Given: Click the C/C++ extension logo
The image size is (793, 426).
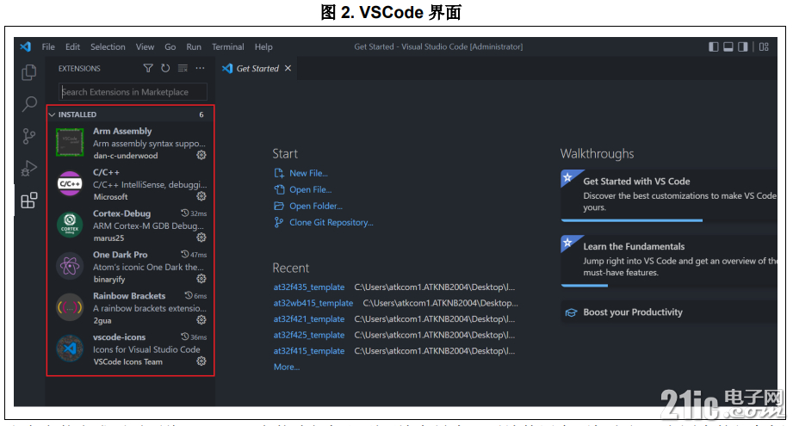Looking at the screenshot, I should tap(70, 183).
